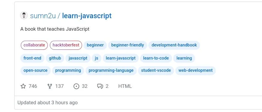View the 2 discussions count
Viewport: 262px width, 112px height.
[107, 86]
